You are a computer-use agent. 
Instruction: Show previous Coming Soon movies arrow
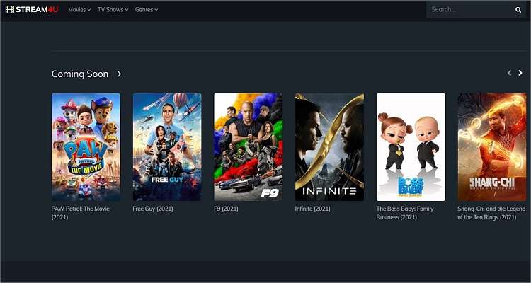coord(509,73)
